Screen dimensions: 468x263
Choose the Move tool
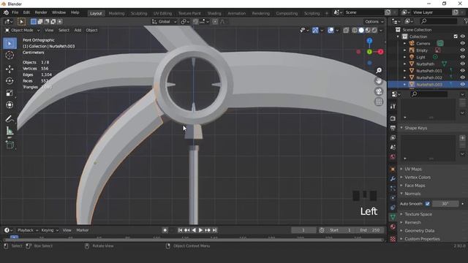pyautogui.click(x=10, y=69)
